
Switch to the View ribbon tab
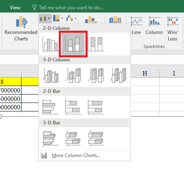[15, 8]
